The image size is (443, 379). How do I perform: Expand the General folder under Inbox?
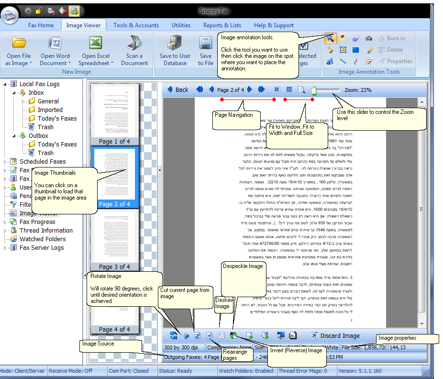[23, 101]
